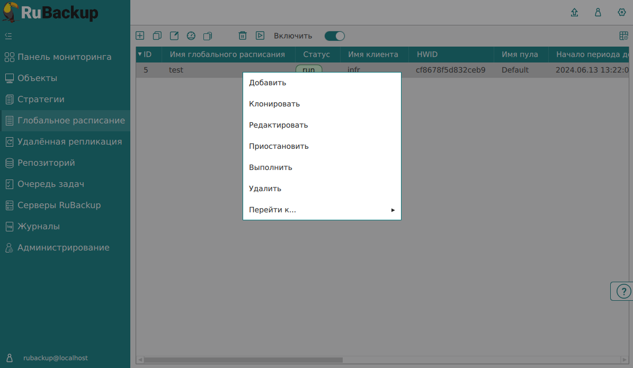633x368 pixels.
Task: Click the run play toolbar icon
Action: [x=260, y=36]
